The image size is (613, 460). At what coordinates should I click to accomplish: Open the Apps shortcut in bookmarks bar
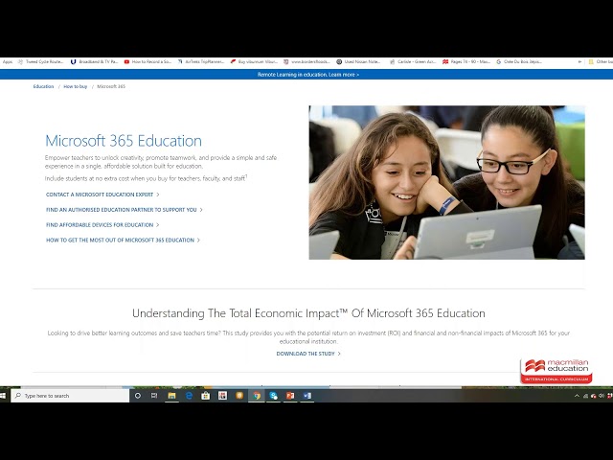[8, 61]
